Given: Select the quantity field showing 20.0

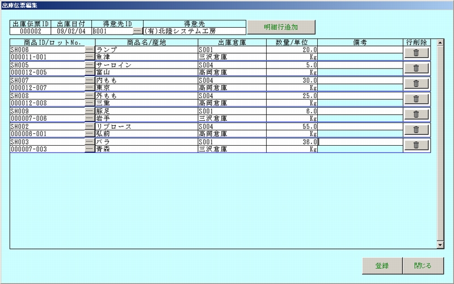Looking at the screenshot, I should [291, 50].
